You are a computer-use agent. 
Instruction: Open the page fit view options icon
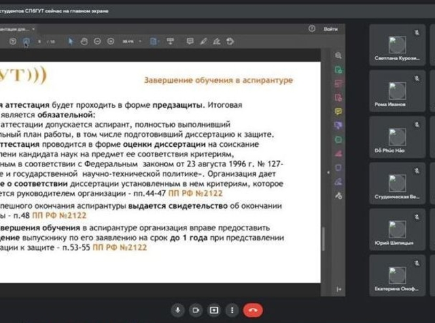(154, 42)
